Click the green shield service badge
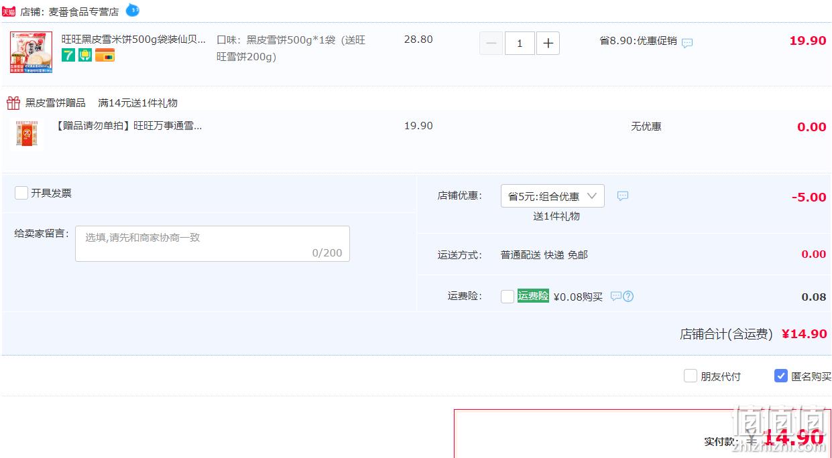Screen dimensions: 832x458 point(84,56)
